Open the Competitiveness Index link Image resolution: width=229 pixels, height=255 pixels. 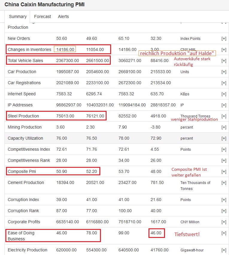coord(29,149)
